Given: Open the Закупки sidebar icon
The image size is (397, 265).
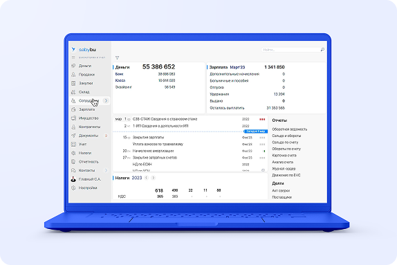Looking at the screenshot, I should (73, 83).
